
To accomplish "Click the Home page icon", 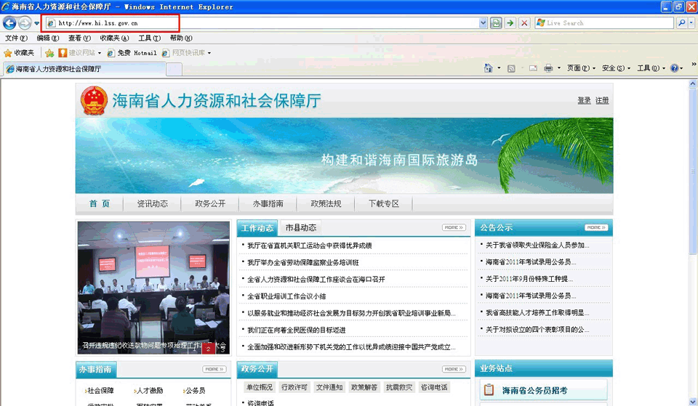I will pyautogui.click(x=489, y=68).
